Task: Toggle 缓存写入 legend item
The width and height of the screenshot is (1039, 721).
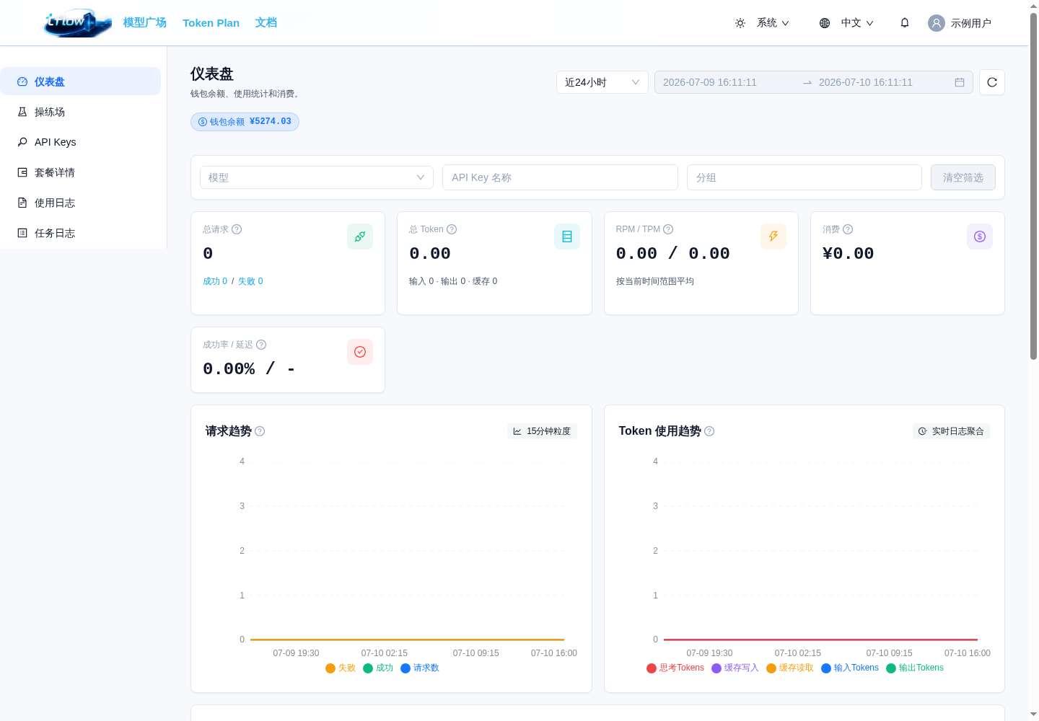Action: coord(735,668)
